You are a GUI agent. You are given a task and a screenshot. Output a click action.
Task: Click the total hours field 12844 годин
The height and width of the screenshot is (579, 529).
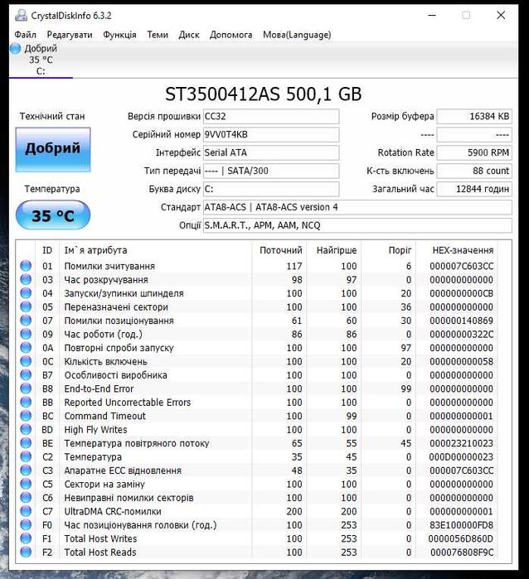(474, 189)
